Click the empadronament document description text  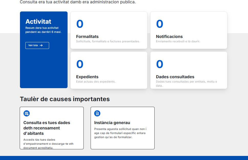pyautogui.click(x=48, y=144)
